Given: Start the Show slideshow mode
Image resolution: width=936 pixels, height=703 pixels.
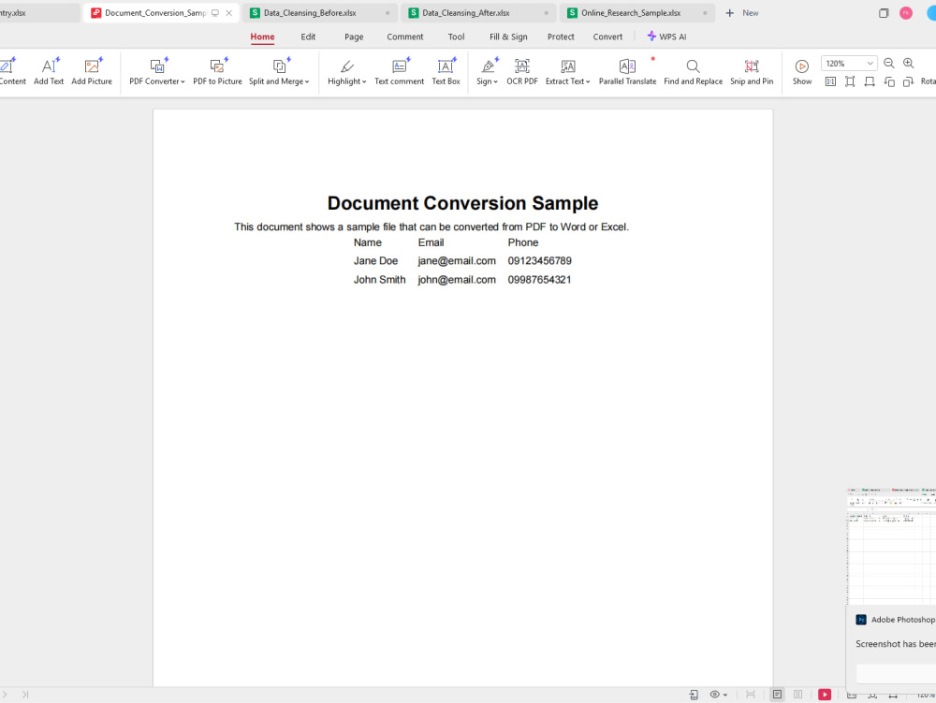Looking at the screenshot, I should (x=802, y=72).
